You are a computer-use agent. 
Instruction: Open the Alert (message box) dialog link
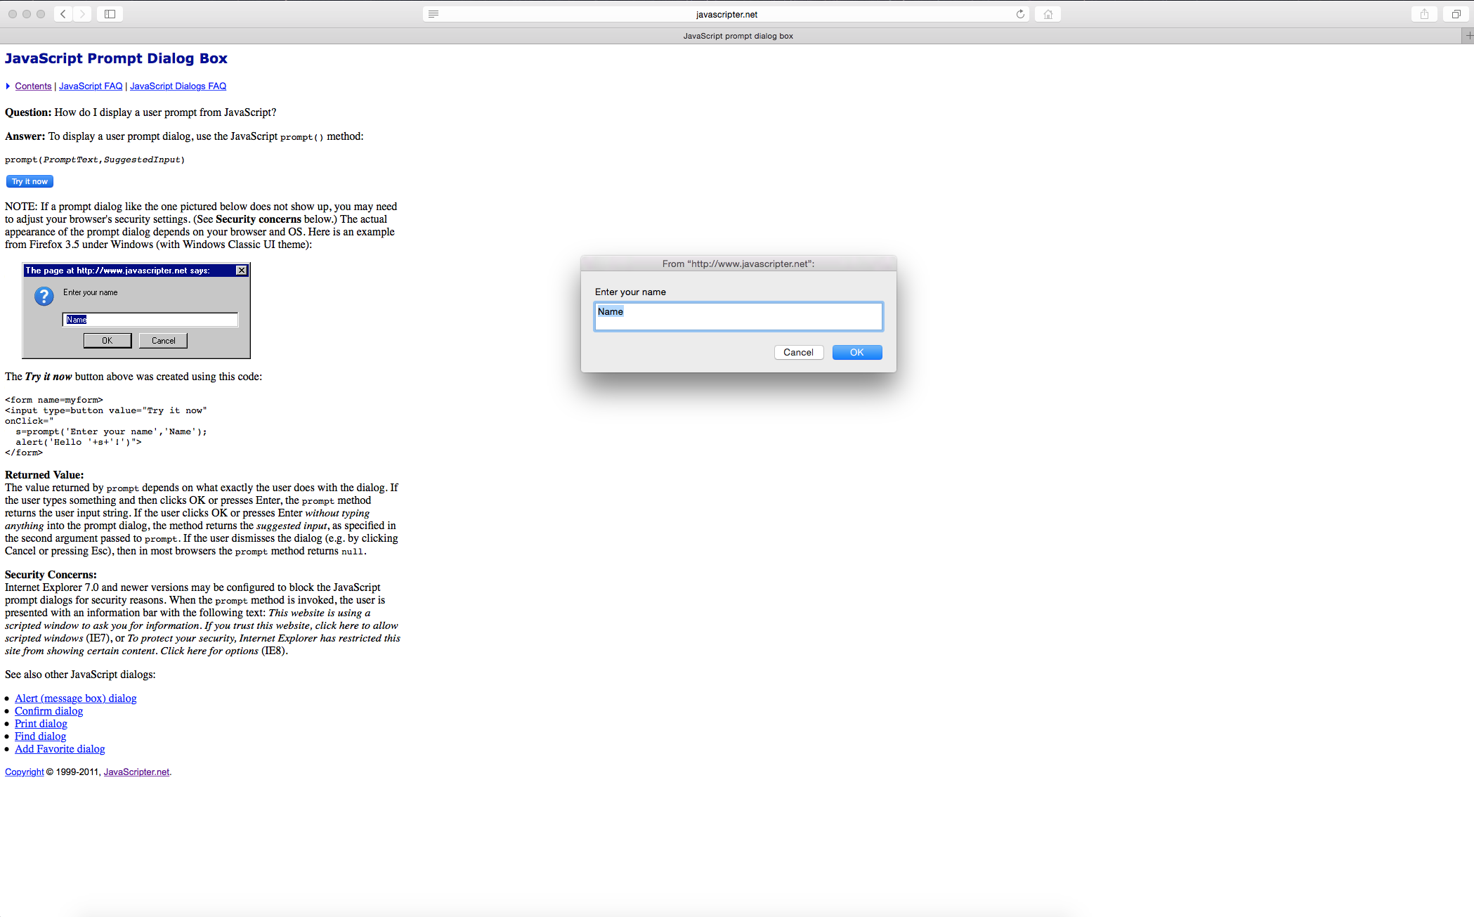[x=75, y=698]
